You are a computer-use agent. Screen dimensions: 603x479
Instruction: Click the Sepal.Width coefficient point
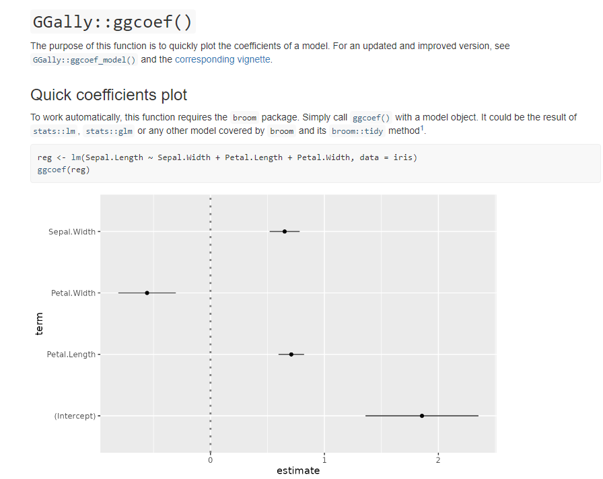click(285, 231)
